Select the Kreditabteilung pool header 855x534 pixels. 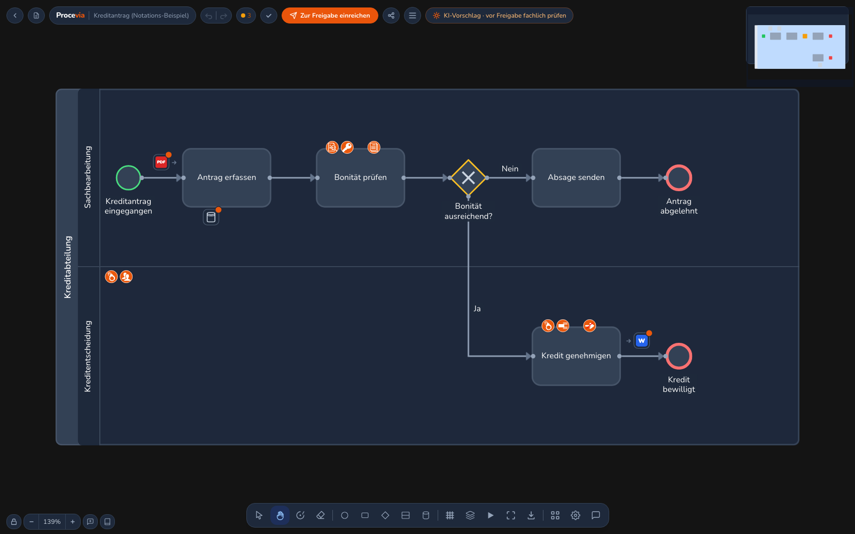(67, 267)
